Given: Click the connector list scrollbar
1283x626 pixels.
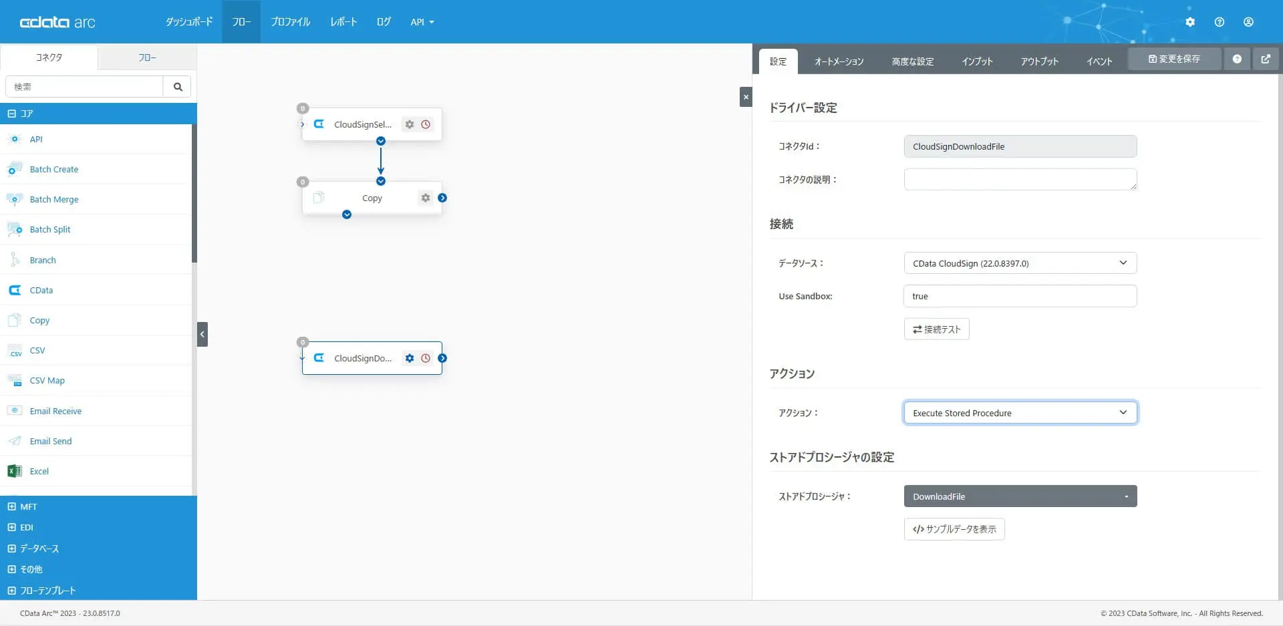Looking at the screenshot, I should point(194,194).
